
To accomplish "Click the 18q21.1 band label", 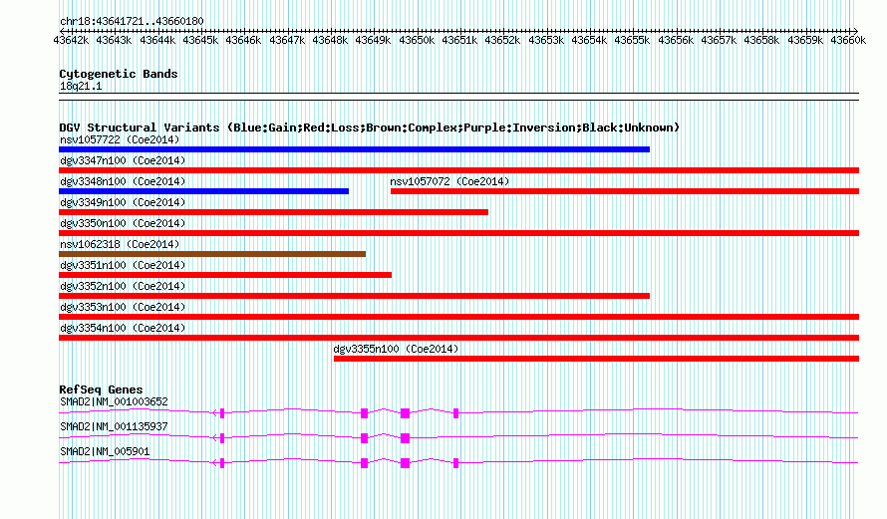I will click(81, 86).
